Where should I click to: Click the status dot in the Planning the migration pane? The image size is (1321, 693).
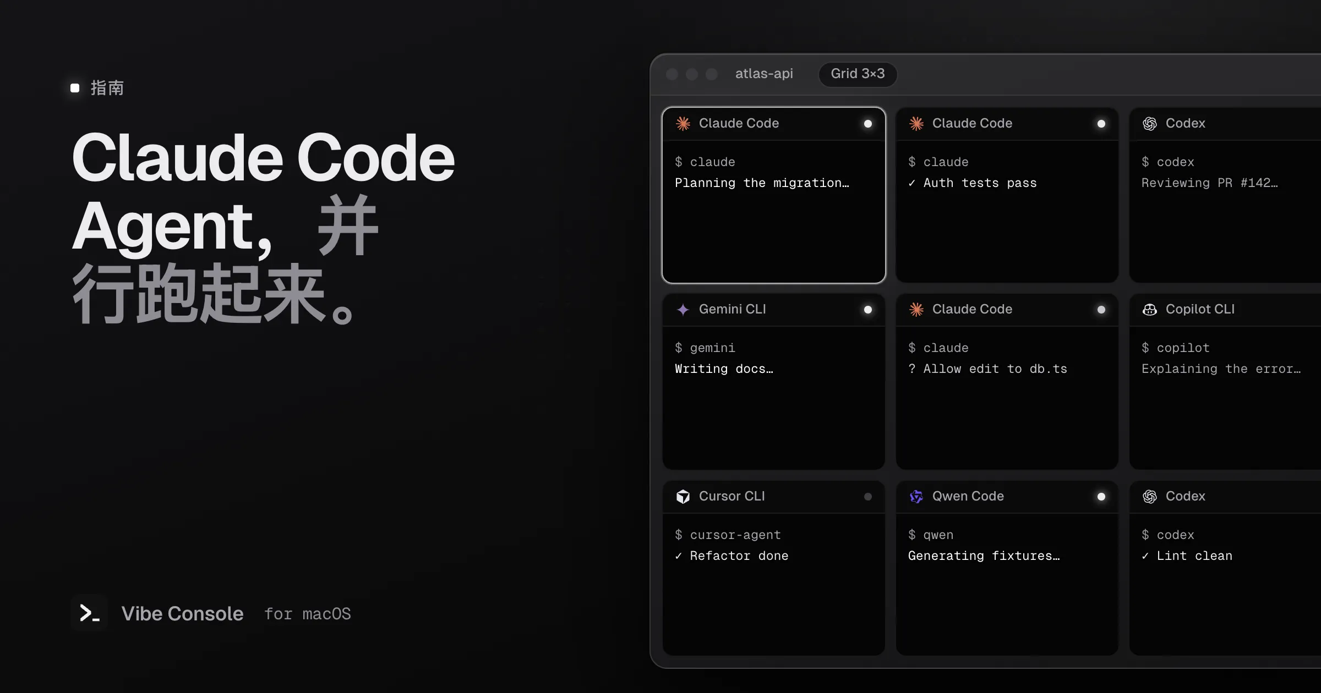868,124
